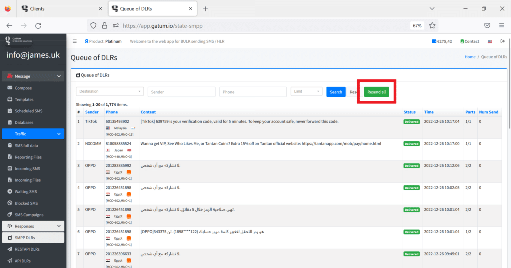The width and height of the screenshot is (511, 268).
Task: Open Waiting SMS in sidebar
Action: point(33,191)
